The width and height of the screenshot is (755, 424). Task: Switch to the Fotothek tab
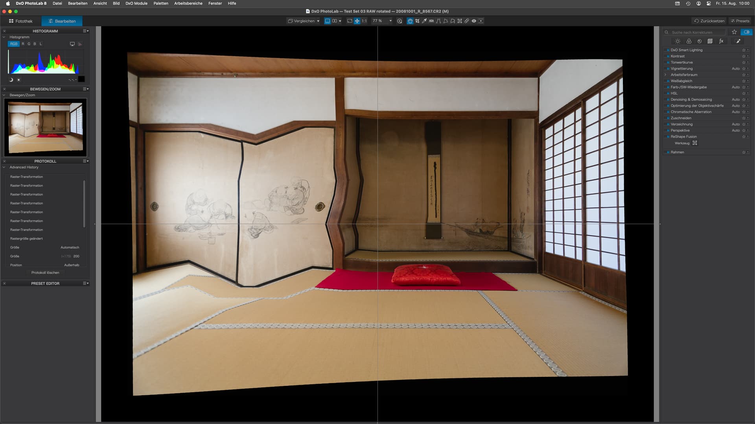[x=21, y=21]
